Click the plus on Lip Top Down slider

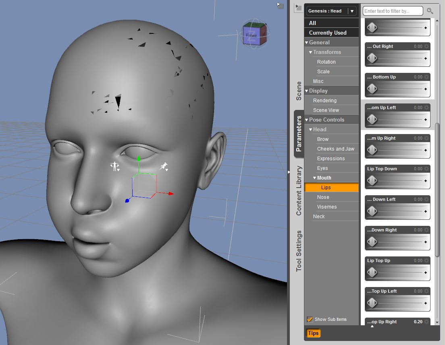425,181
